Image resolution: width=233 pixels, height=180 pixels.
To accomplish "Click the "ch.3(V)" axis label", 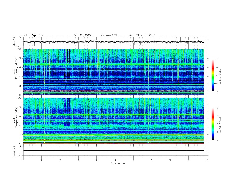I will point(14,151).
